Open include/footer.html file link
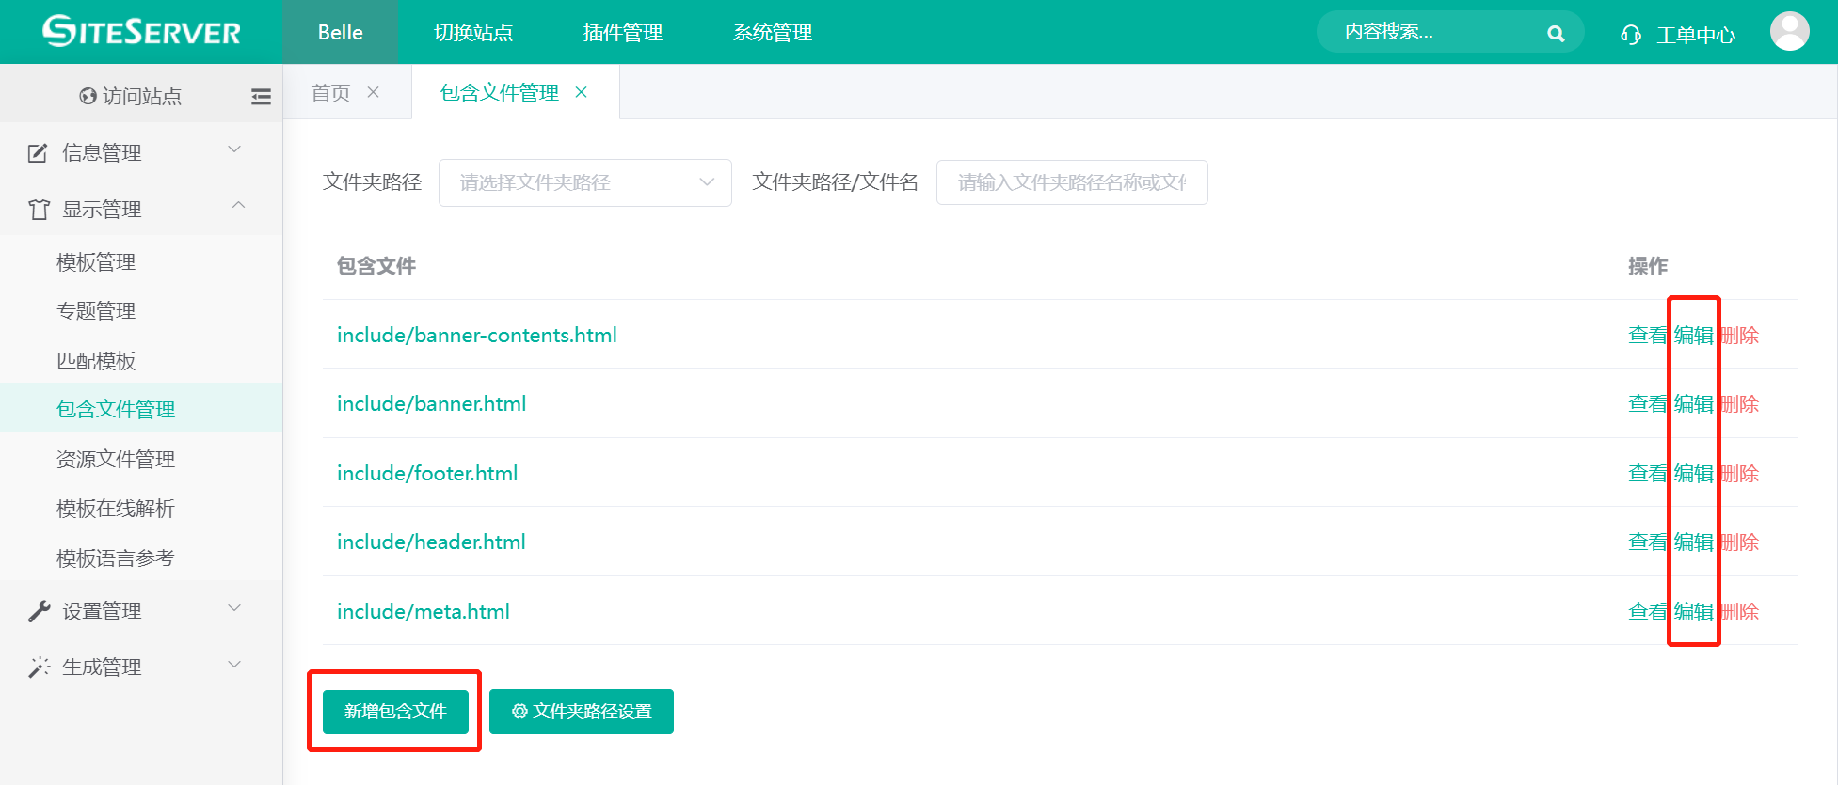 [x=427, y=473]
